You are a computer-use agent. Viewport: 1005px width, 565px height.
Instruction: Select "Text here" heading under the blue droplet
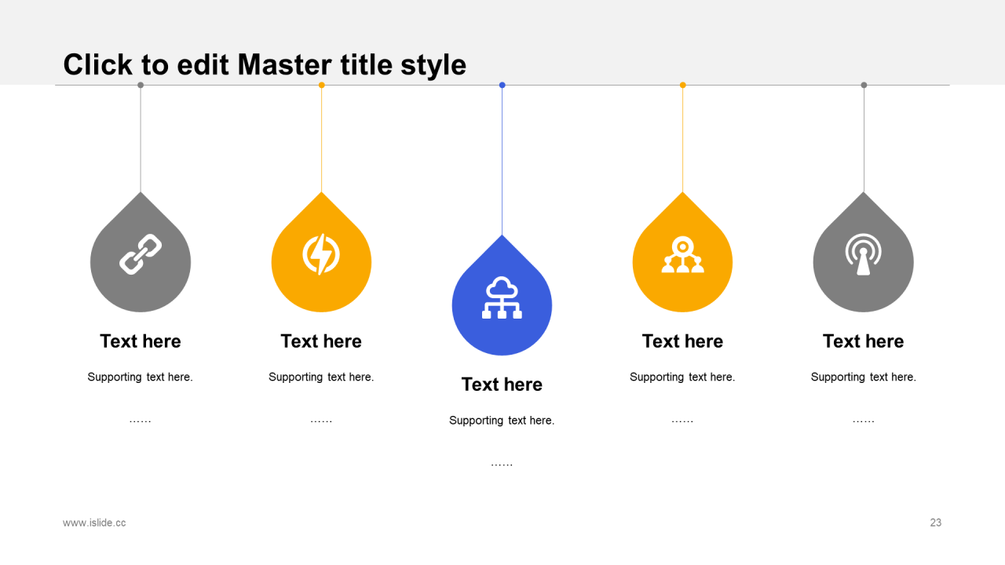(x=502, y=385)
